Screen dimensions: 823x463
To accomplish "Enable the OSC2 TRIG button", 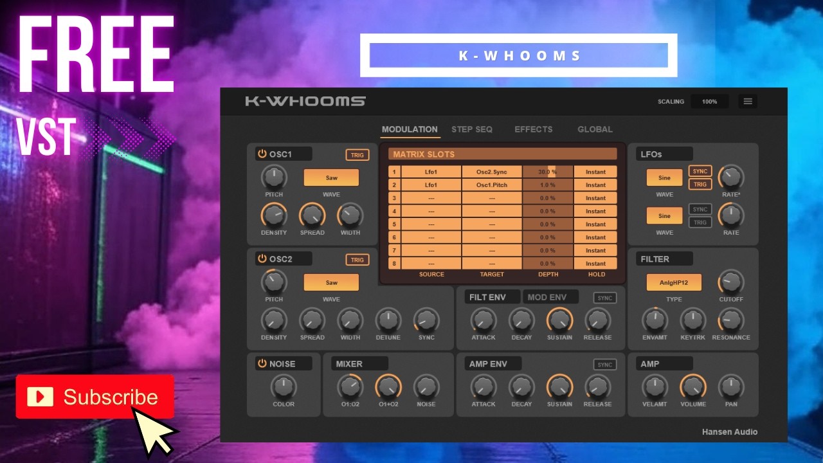I will pyautogui.click(x=357, y=260).
